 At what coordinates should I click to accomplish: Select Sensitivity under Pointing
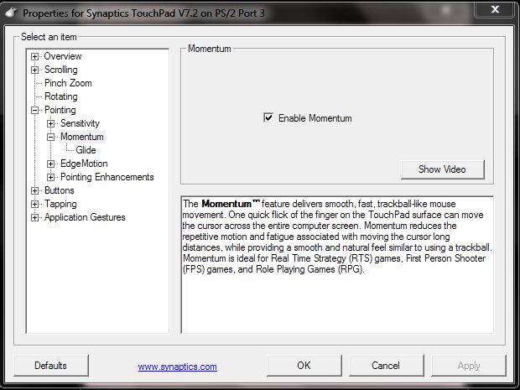click(80, 123)
